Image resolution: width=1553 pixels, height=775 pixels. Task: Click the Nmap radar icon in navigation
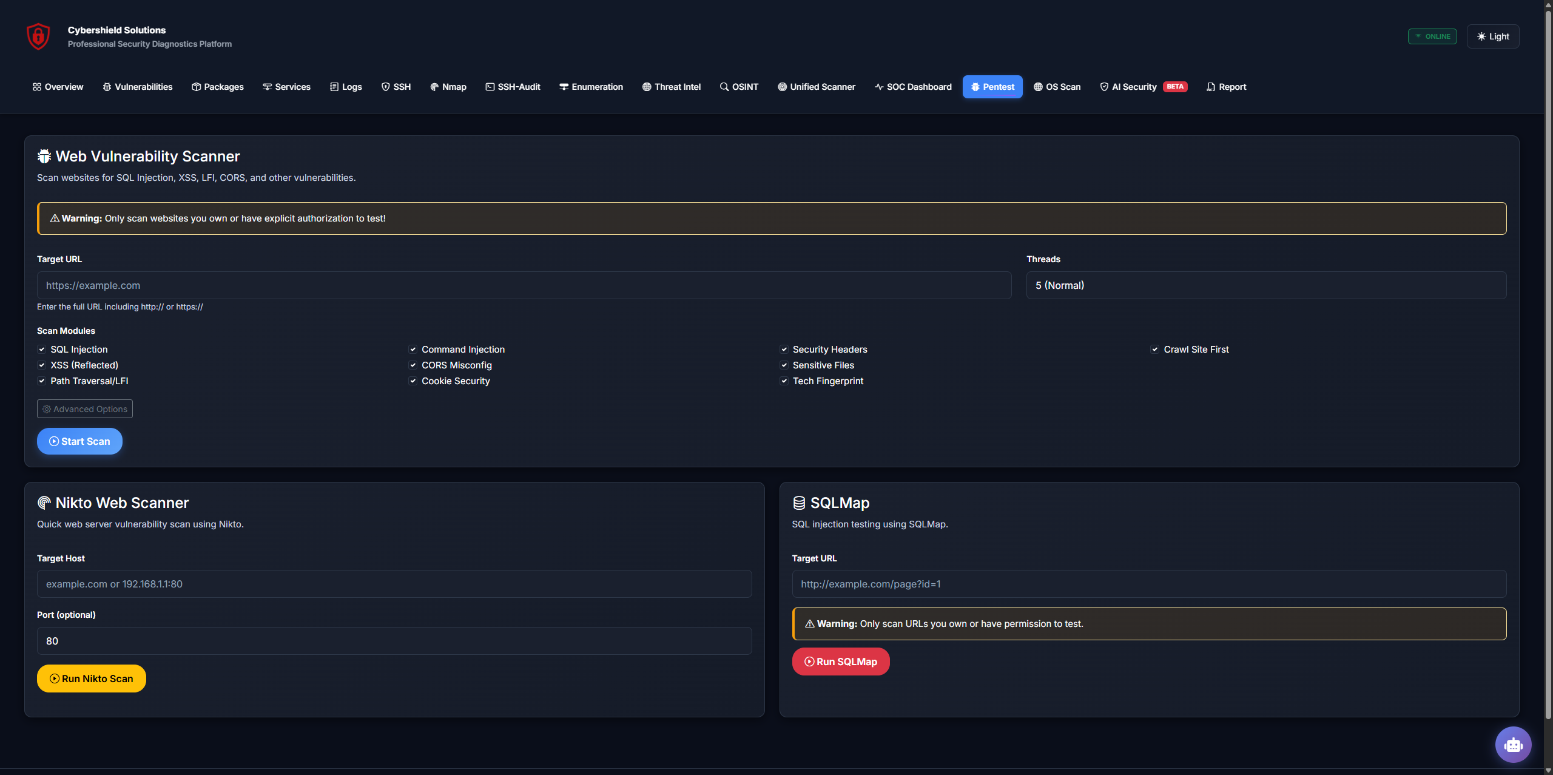coord(434,87)
